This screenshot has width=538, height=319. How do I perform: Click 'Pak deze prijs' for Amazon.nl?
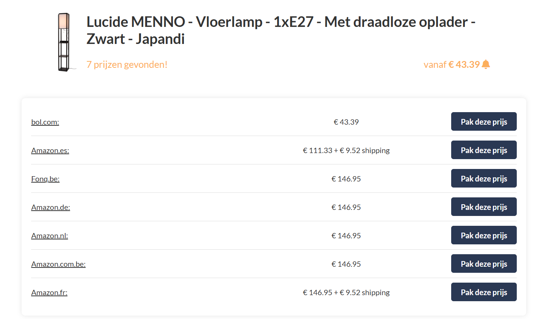pos(484,235)
